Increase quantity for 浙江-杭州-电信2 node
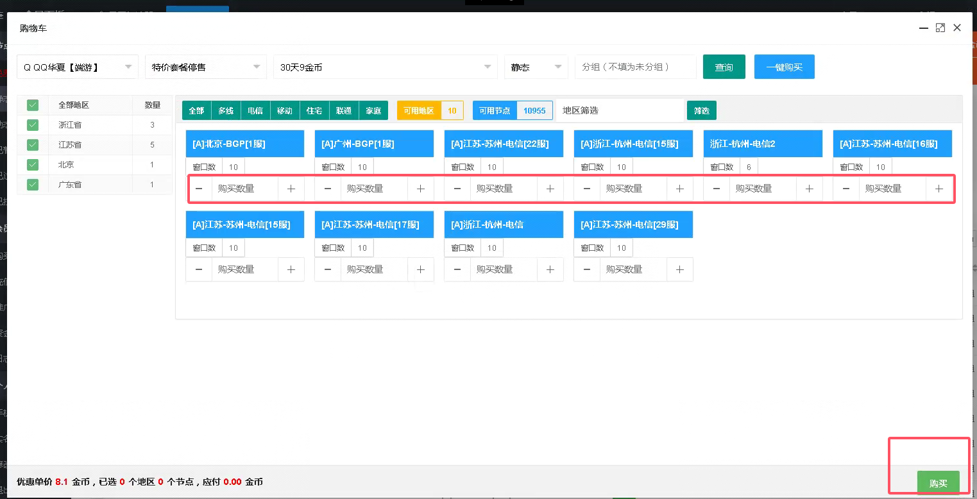977x499 pixels. coord(809,189)
